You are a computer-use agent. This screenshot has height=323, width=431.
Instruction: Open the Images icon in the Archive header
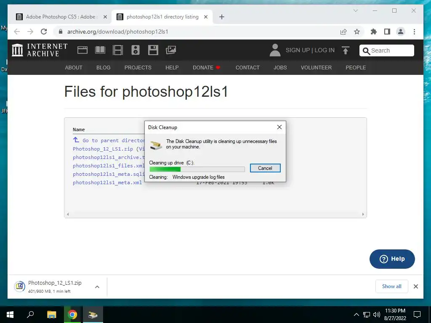click(x=171, y=50)
